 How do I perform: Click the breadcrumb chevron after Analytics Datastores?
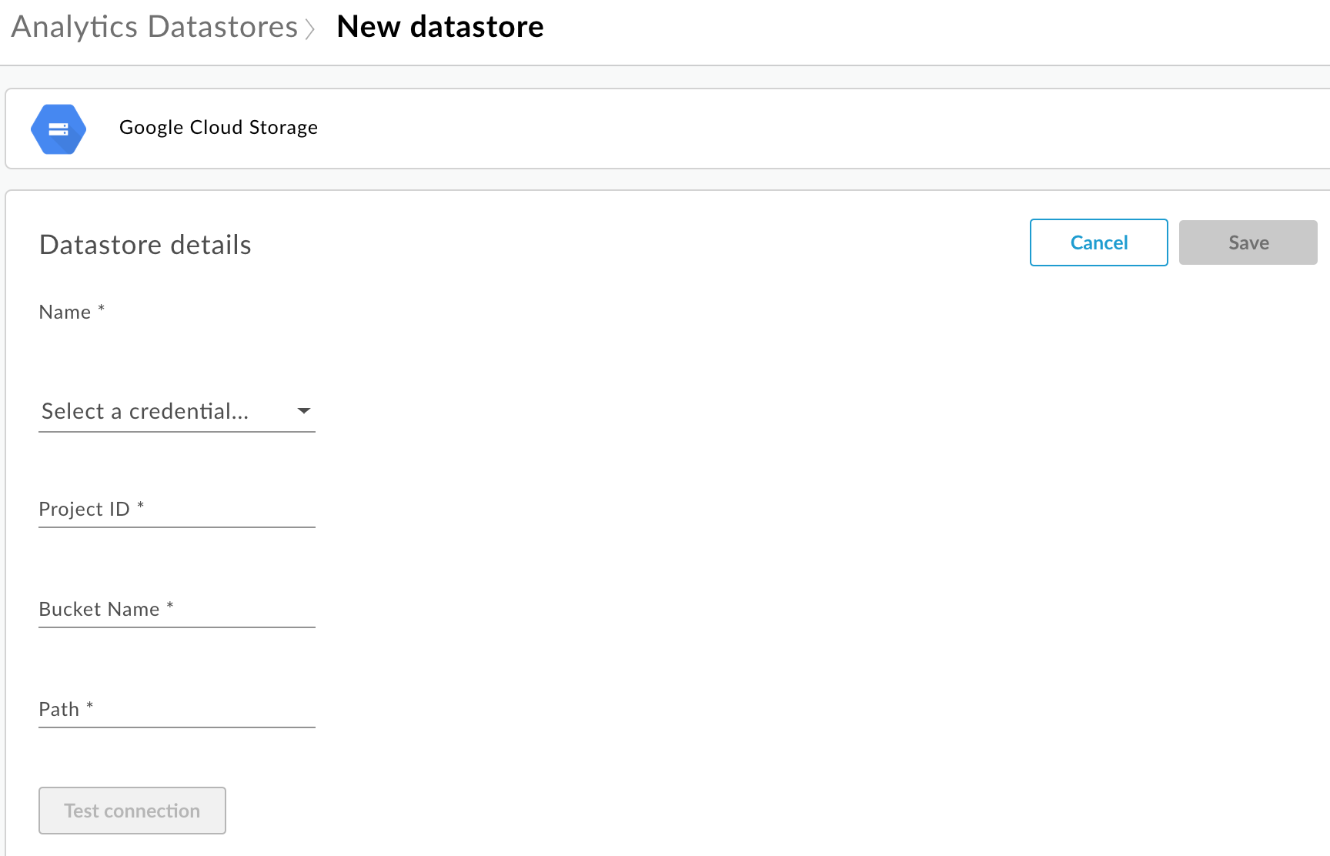coord(310,29)
